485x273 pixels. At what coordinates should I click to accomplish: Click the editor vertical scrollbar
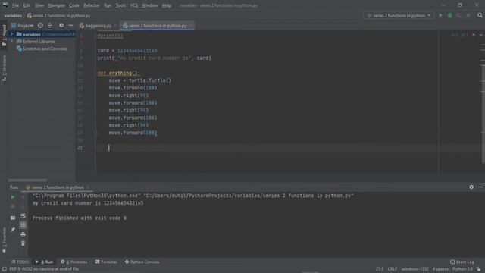[x=483, y=115]
